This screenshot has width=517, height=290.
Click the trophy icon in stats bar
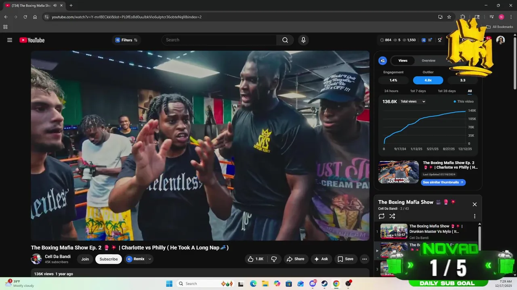440,40
